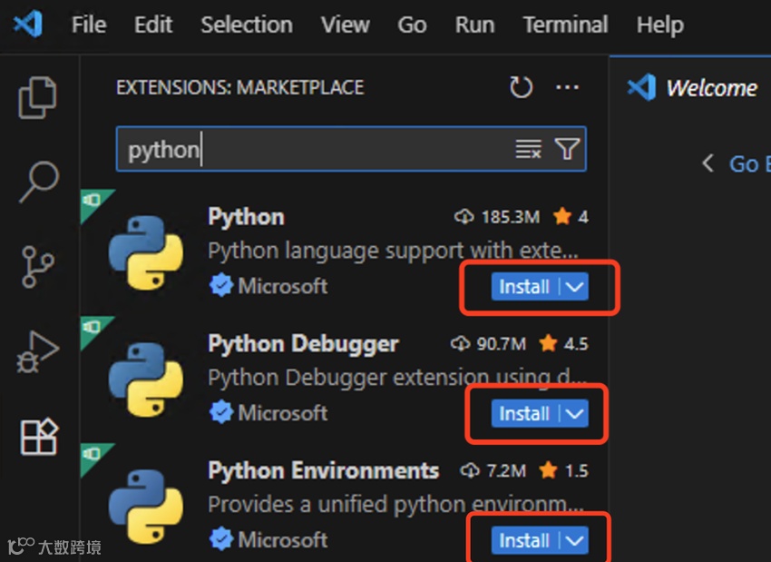
Task: Clear the extensions search results
Action: coord(528,150)
